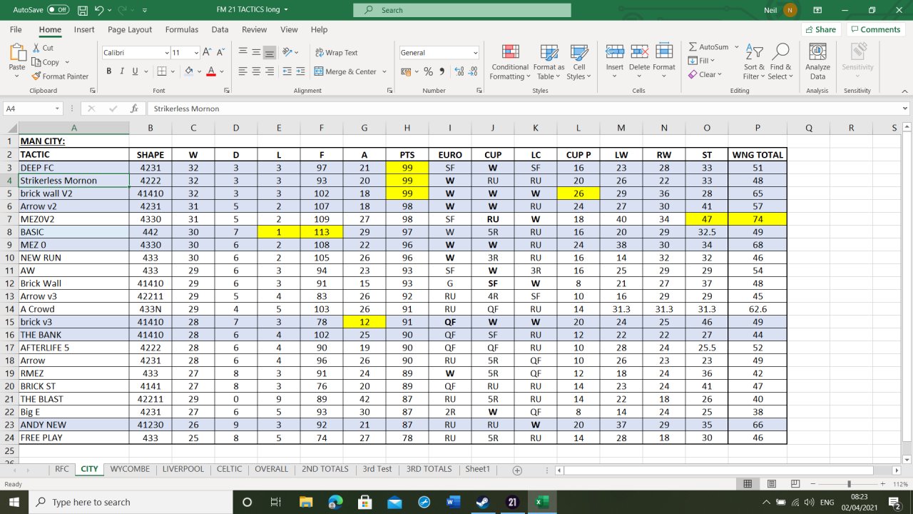
Task: Open the font name dropdown
Action: coord(166,53)
